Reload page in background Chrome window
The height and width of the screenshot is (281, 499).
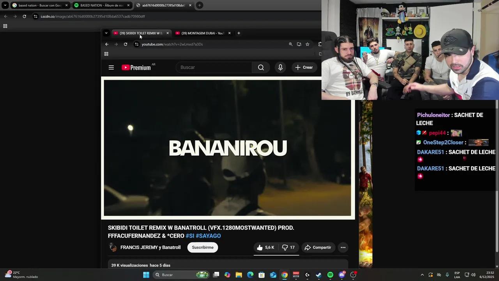pyautogui.click(x=24, y=16)
